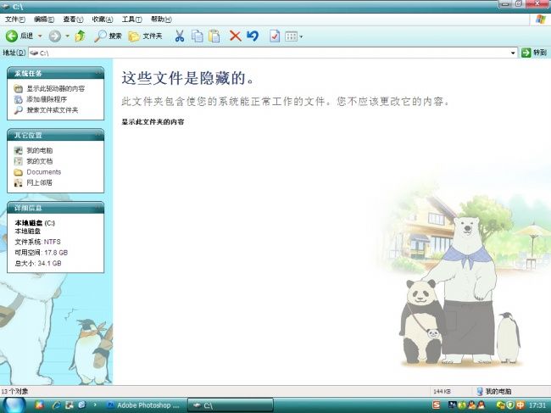Open 添加/删除程序 in system tasks

[x=46, y=99]
